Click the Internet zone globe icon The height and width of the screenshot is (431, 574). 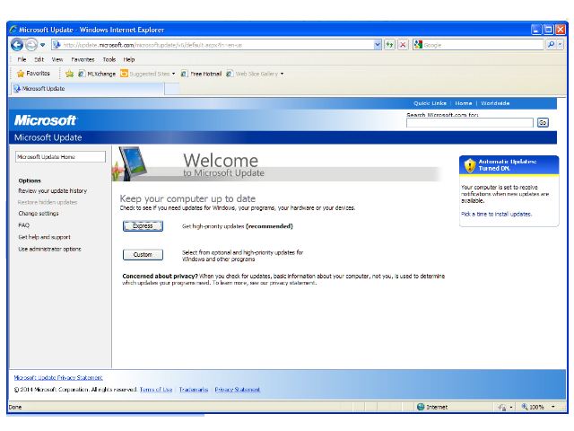[x=421, y=407]
